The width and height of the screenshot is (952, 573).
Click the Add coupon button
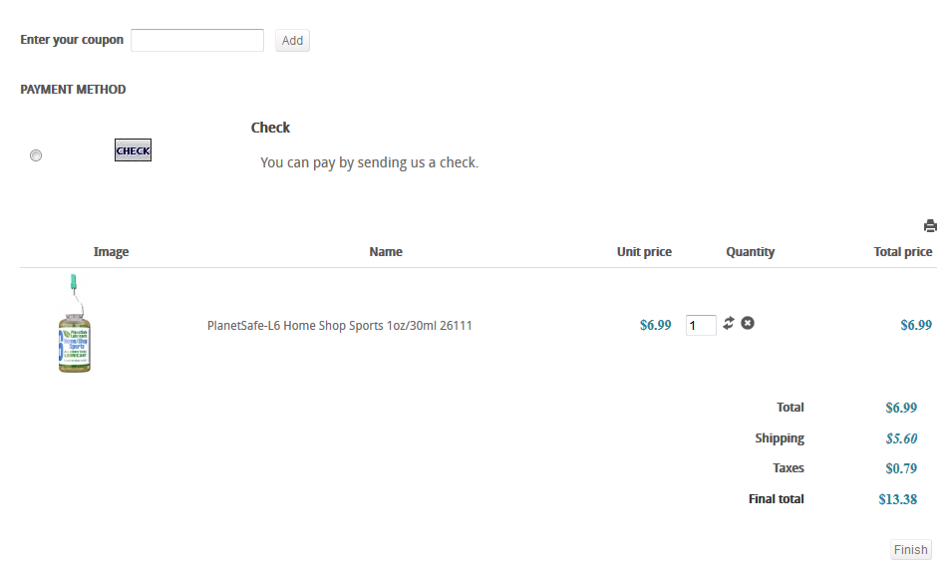click(292, 40)
